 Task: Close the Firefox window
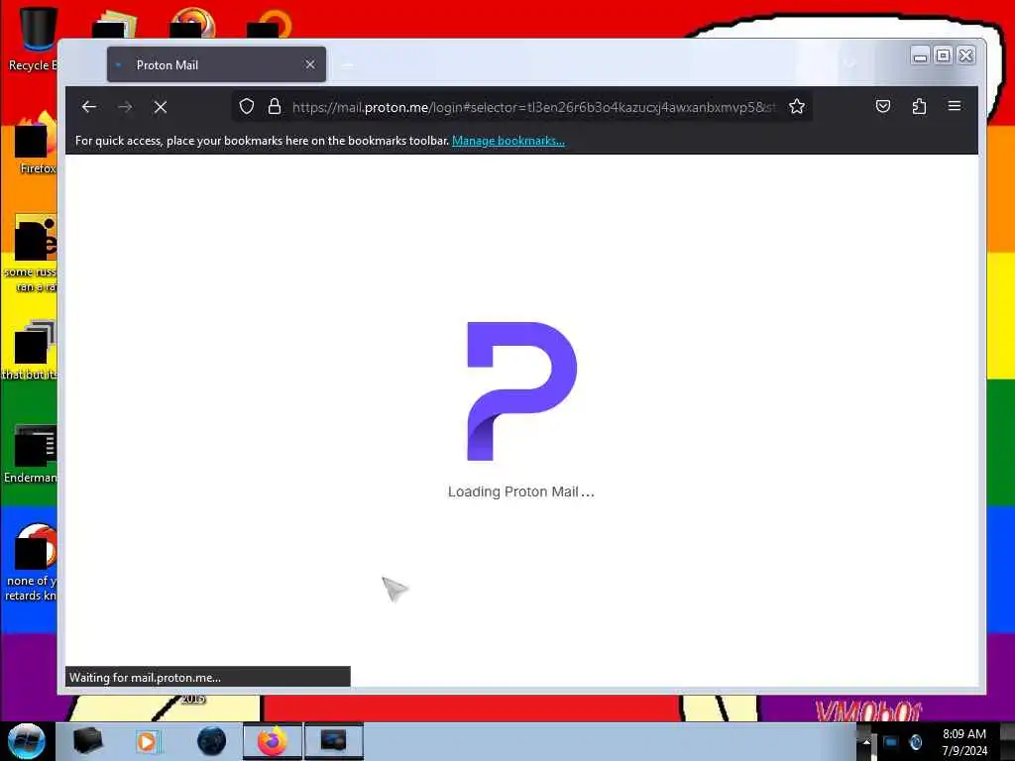[x=965, y=55]
